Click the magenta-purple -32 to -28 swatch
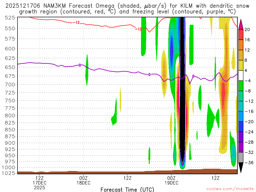Viewport: 256px width, 192px height. point(241,147)
